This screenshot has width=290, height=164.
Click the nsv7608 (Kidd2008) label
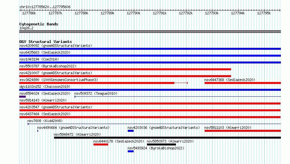(x=45, y=121)
